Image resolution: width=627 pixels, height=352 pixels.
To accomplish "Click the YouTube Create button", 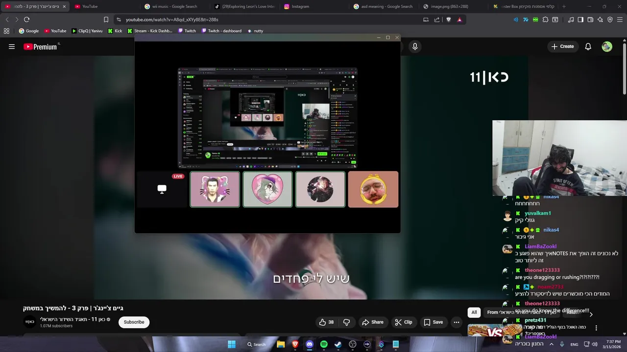I will (x=562, y=46).
